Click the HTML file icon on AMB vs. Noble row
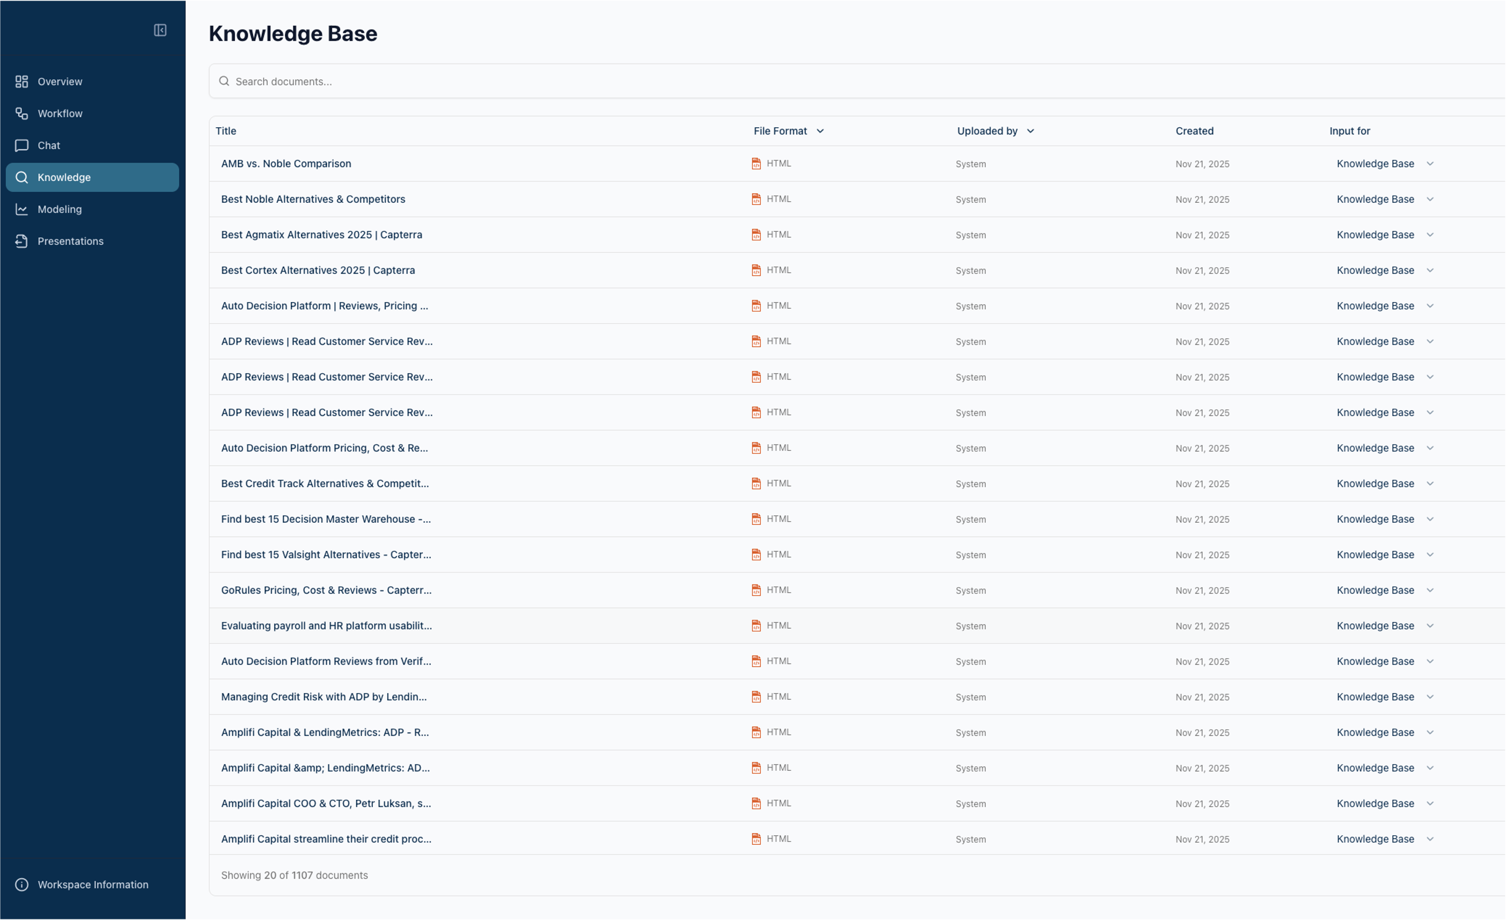The image size is (1507, 920). [x=756, y=163]
